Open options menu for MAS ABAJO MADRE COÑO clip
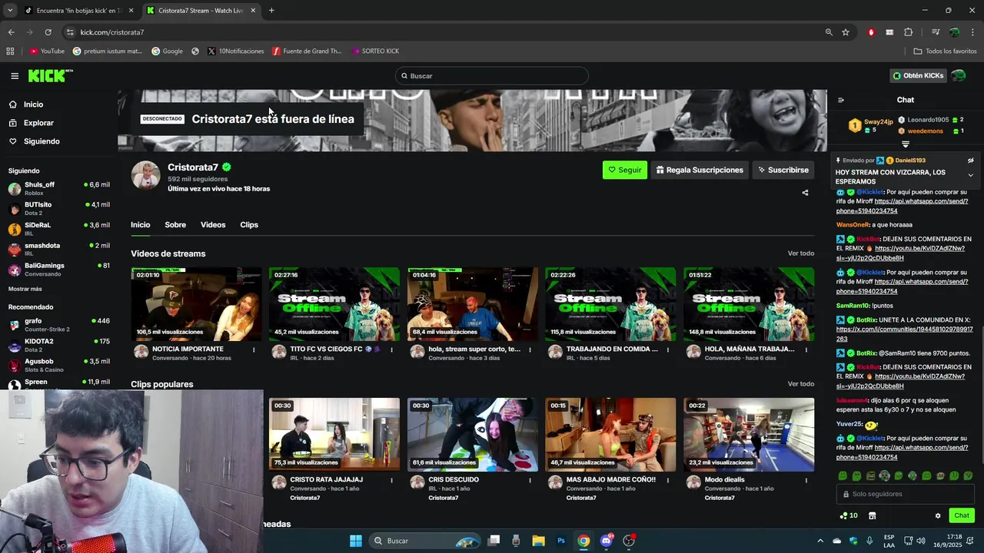This screenshot has height=553, width=984. click(667, 480)
